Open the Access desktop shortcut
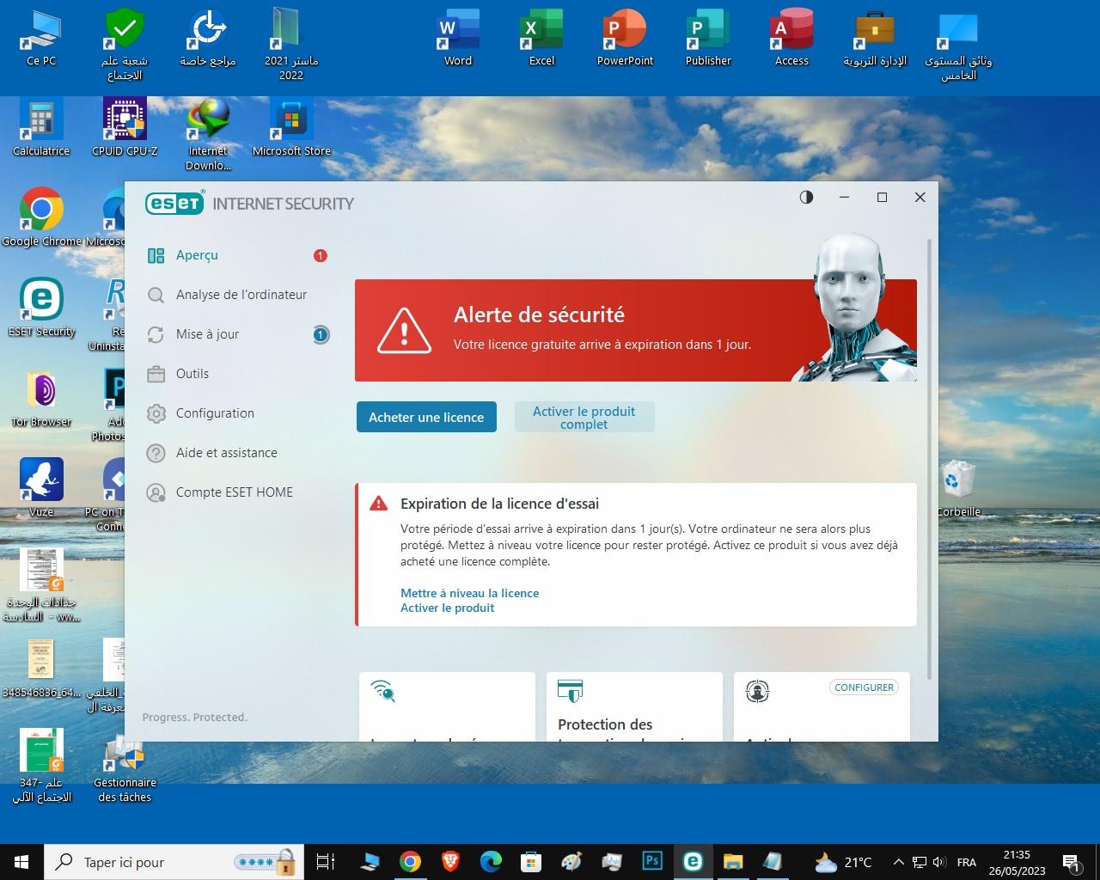Viewport: 1100px width, 880px height. [x=791, y=39]
